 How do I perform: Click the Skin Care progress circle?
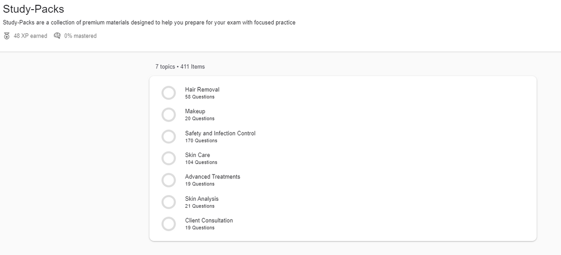[x=169, y=158]
